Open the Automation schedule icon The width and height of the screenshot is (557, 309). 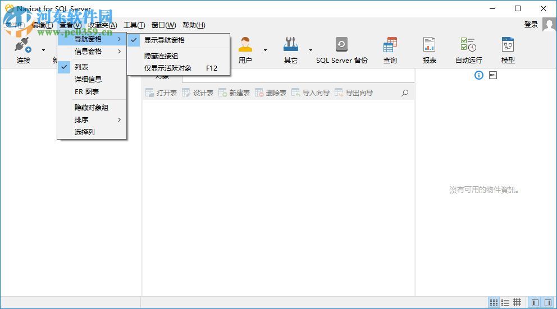[x=468, y=44]
